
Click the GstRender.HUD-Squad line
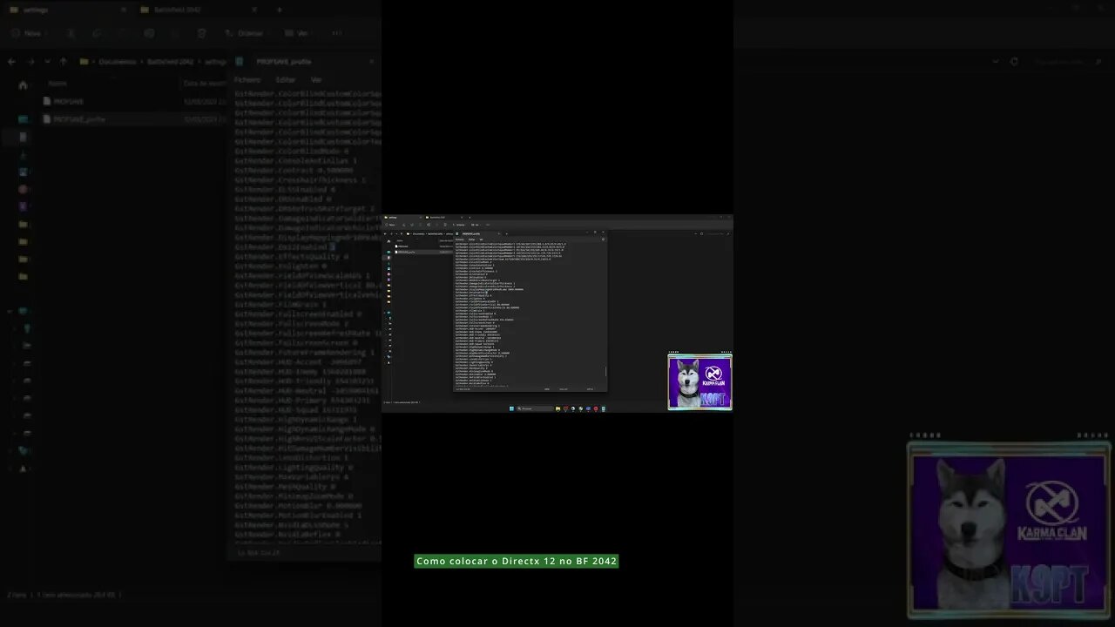(x=295, y=410)
